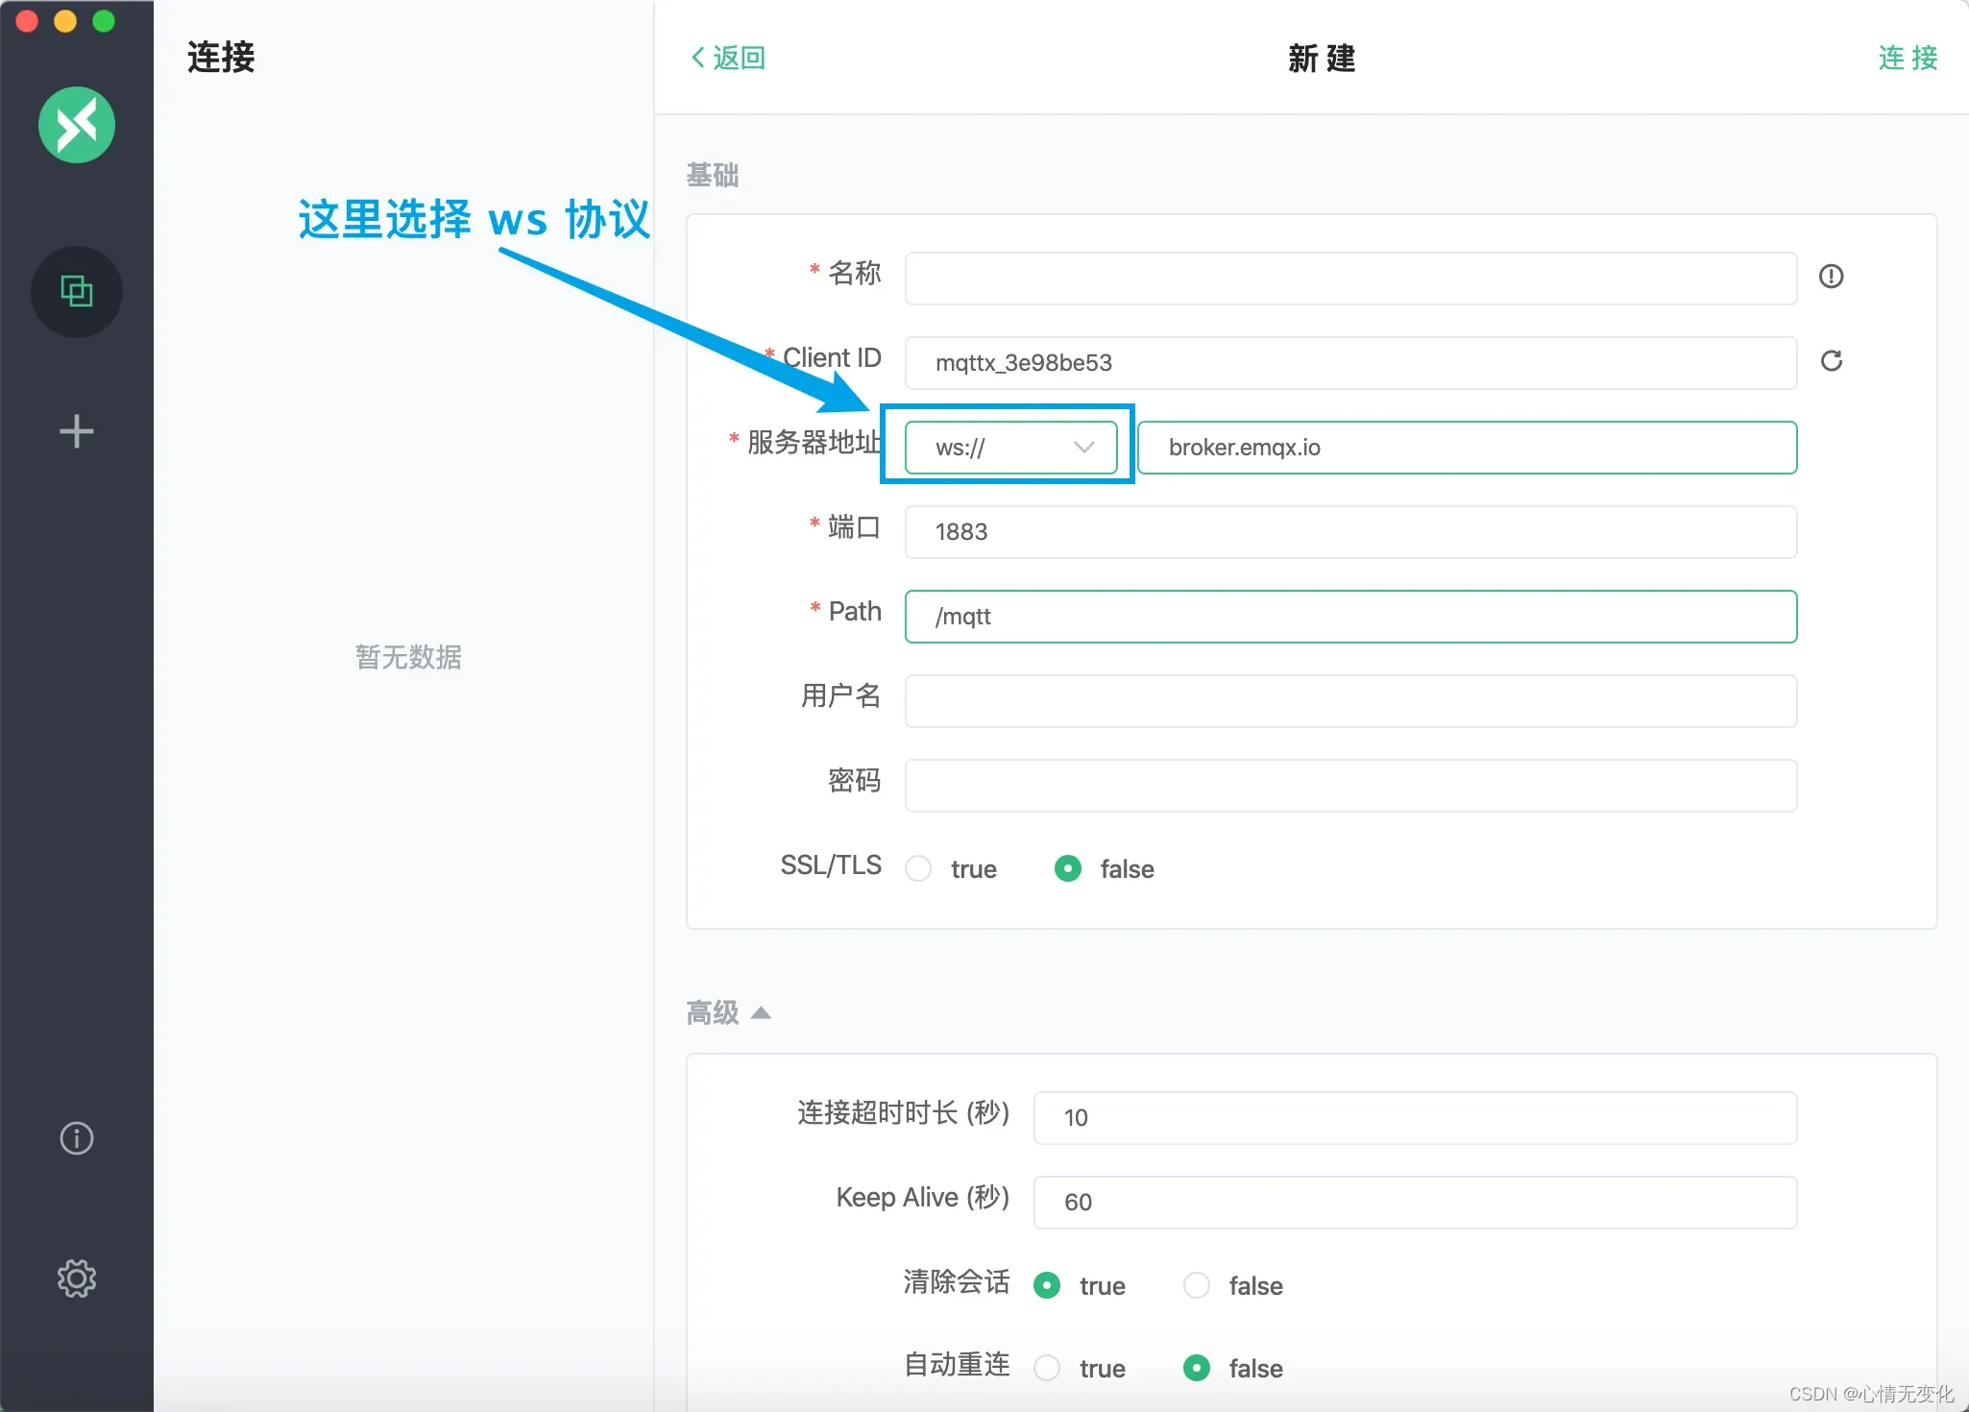Click the 名称 input field

pos(1349,279)
